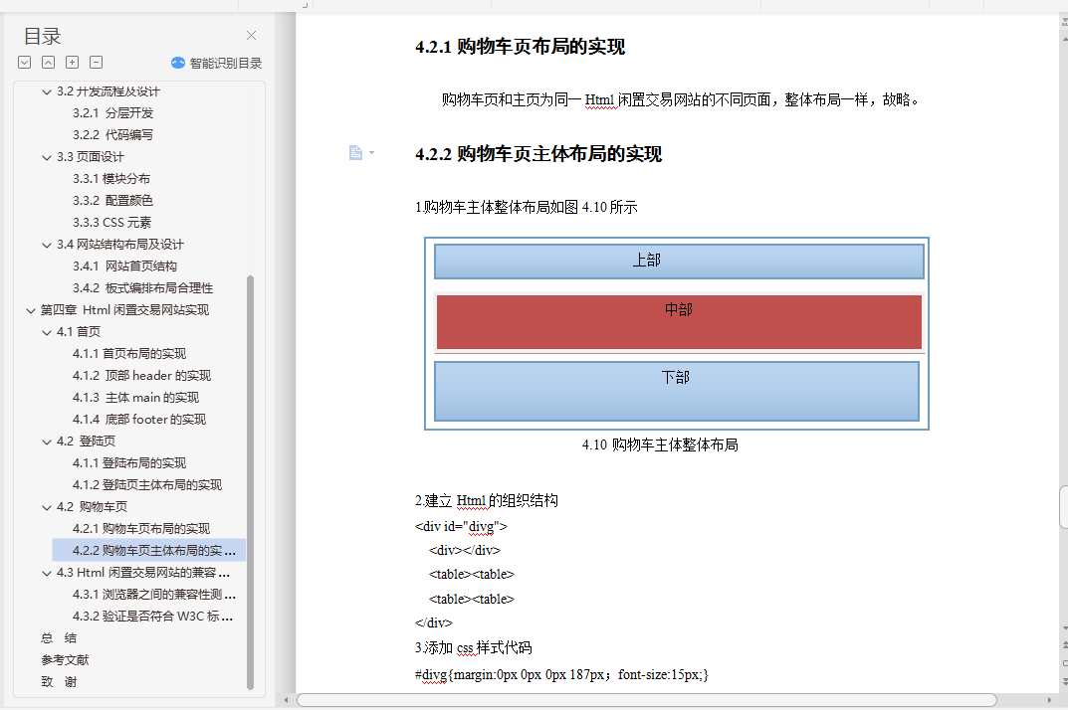Click the plus icon to promote heading level
The height and width of the screenshot is (710, 1068).
(73, 63)
